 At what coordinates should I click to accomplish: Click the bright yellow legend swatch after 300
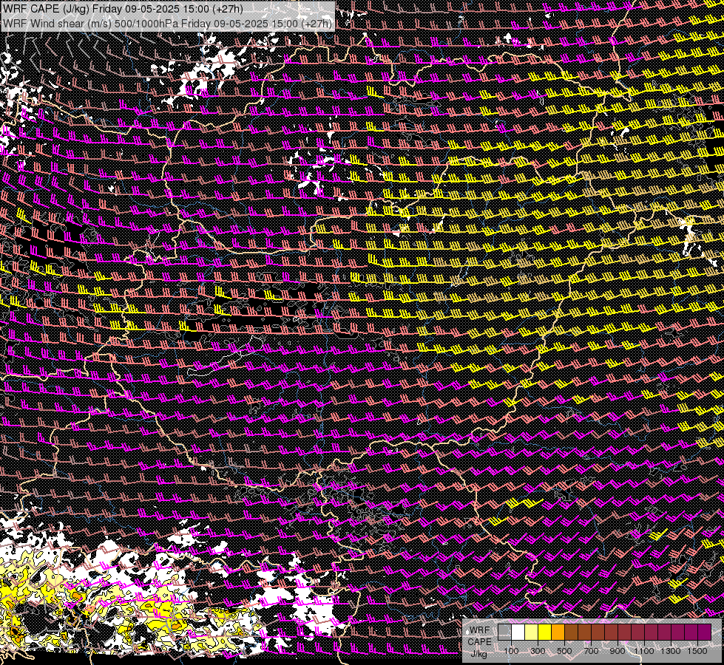click(544, 632)
